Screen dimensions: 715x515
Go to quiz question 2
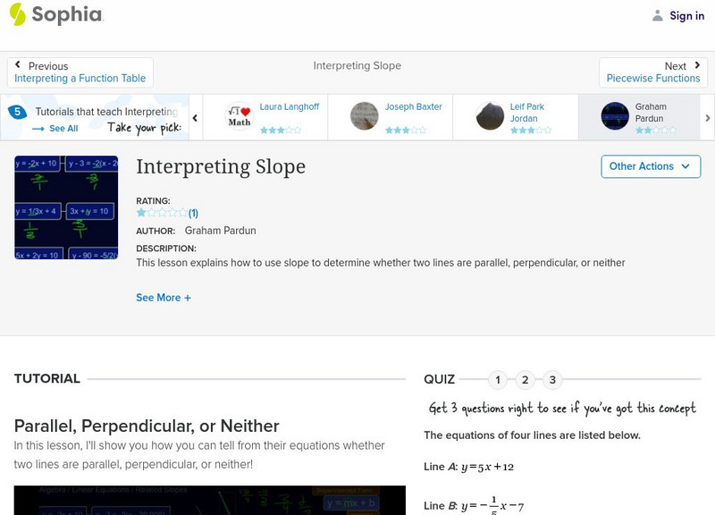[526, 380]
